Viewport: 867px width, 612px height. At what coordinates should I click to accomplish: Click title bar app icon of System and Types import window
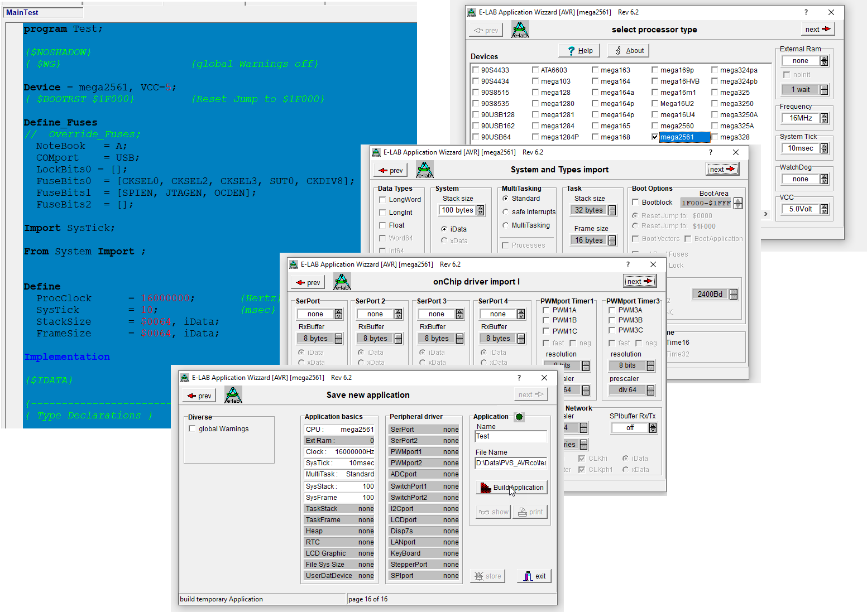tap(376, 152)
